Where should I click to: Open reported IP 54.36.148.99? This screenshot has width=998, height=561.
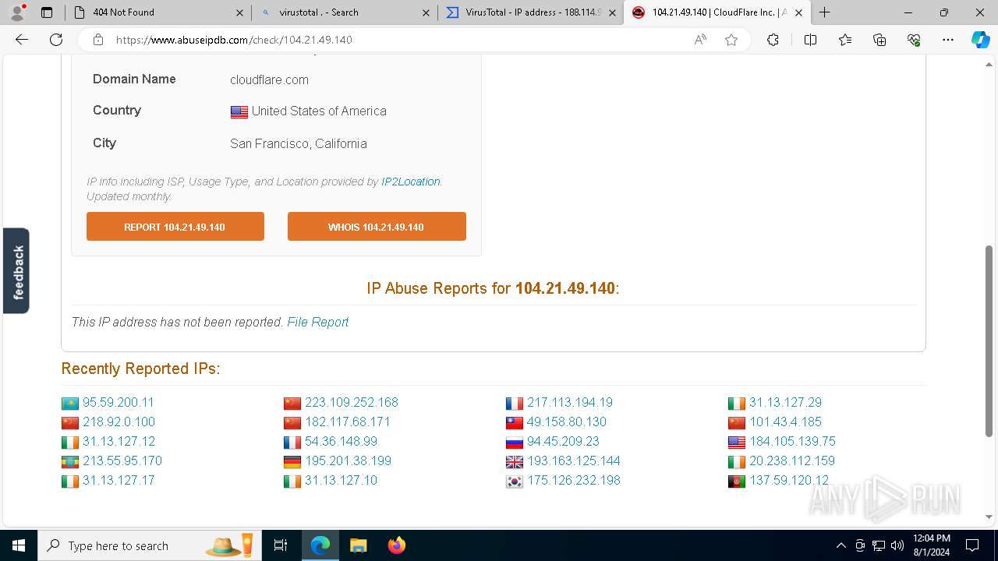pos(341,442)
